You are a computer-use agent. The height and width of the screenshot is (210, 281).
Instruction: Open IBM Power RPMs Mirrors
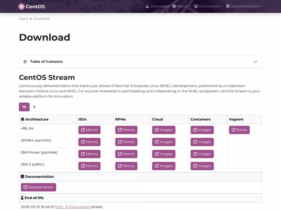(x=126, y=154)
